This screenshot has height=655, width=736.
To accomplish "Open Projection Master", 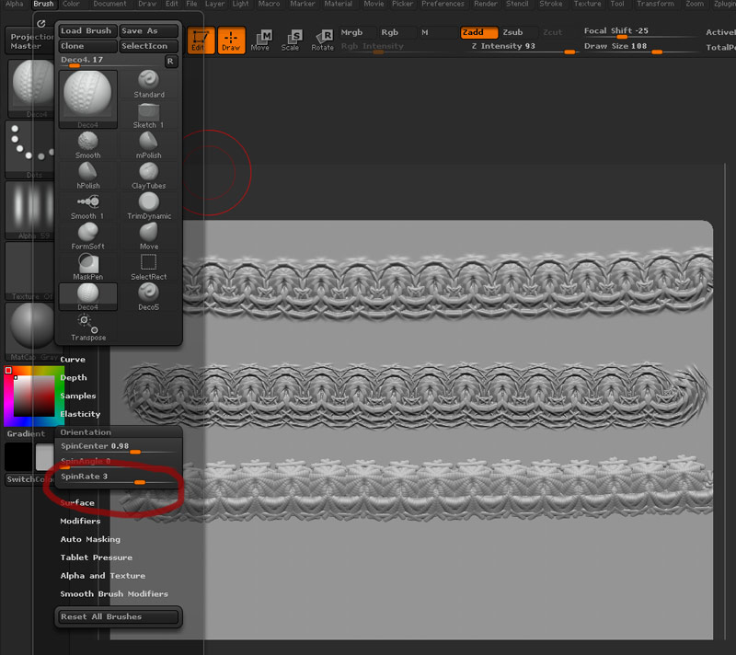I will click(29, 41).
